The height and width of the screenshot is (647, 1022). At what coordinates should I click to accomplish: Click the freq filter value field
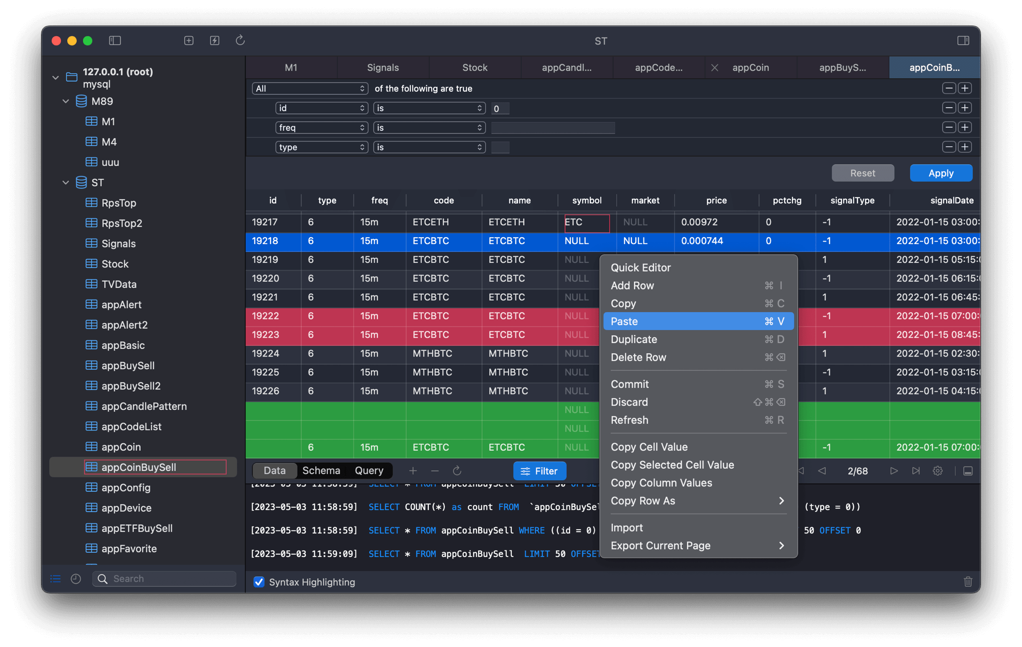[553, 128]
